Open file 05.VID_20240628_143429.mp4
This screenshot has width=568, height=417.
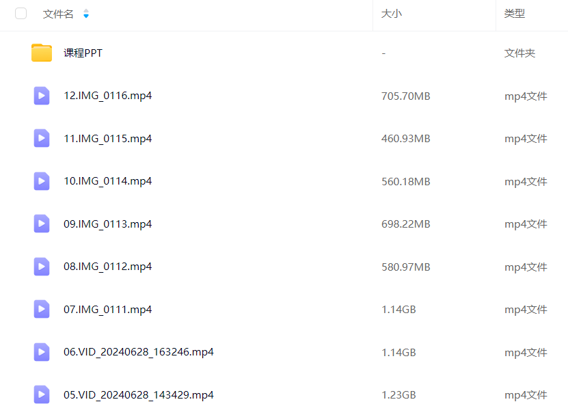point(139,395)
